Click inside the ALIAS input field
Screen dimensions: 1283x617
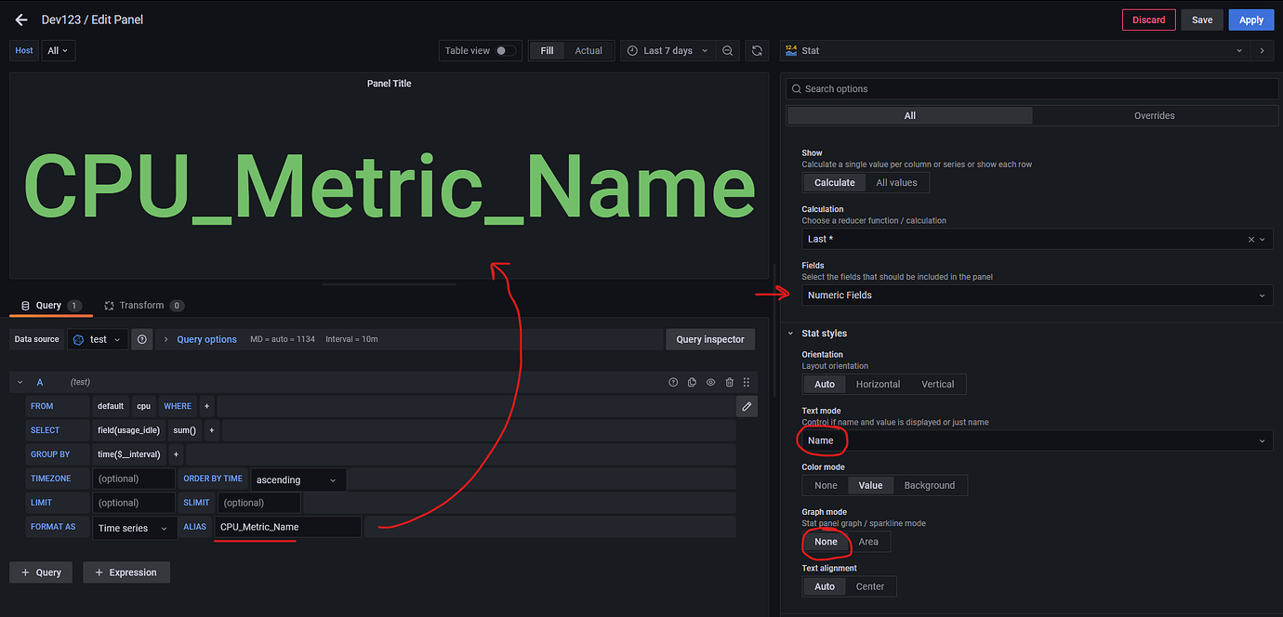click(288, 526)
